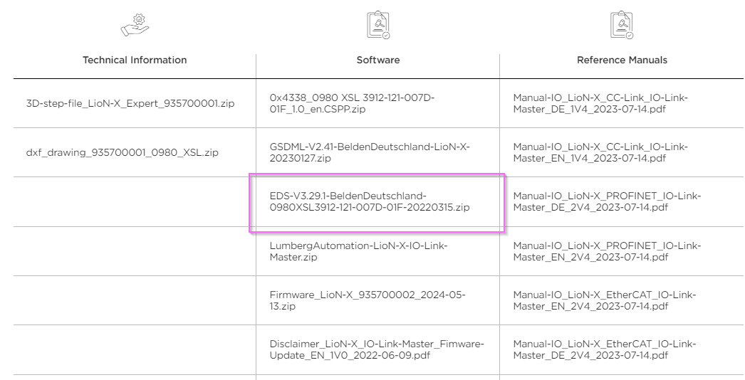Download LumbergAutomation-LioN-X-IO-Link-Master.zip

(359, 252)
